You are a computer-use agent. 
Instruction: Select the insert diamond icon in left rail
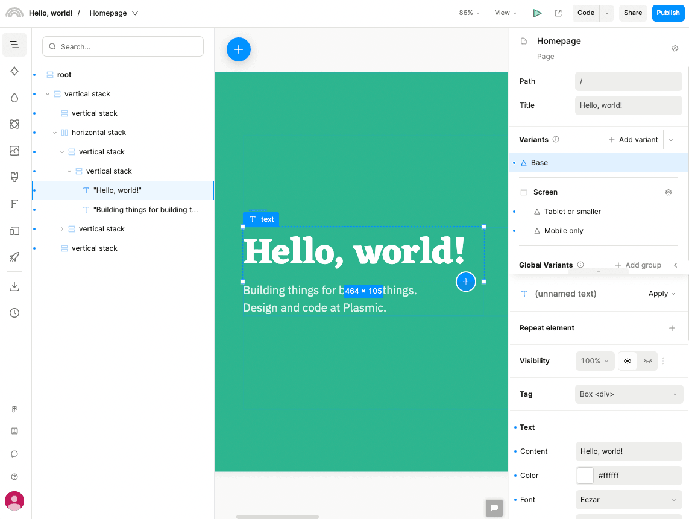[14, 71]
